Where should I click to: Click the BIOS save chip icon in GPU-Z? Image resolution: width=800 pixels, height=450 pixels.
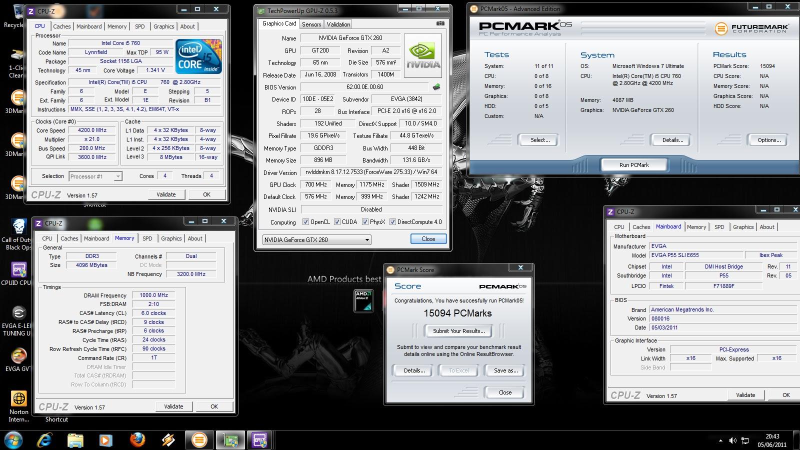click(436, 86)
